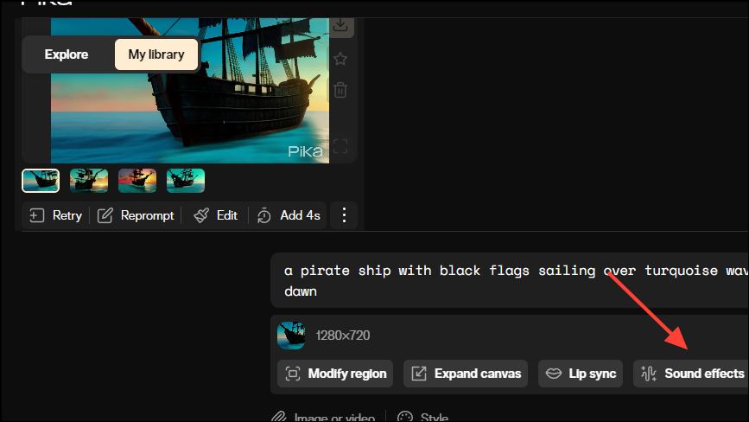
Task: Open fullscreen view of the video
Action: point(340,146)
